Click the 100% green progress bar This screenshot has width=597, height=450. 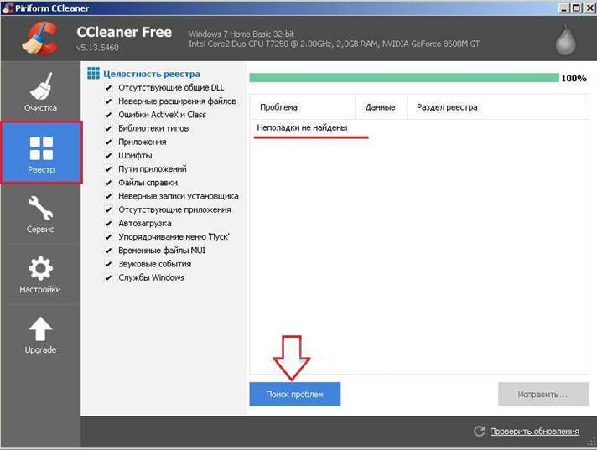(404, 78)
